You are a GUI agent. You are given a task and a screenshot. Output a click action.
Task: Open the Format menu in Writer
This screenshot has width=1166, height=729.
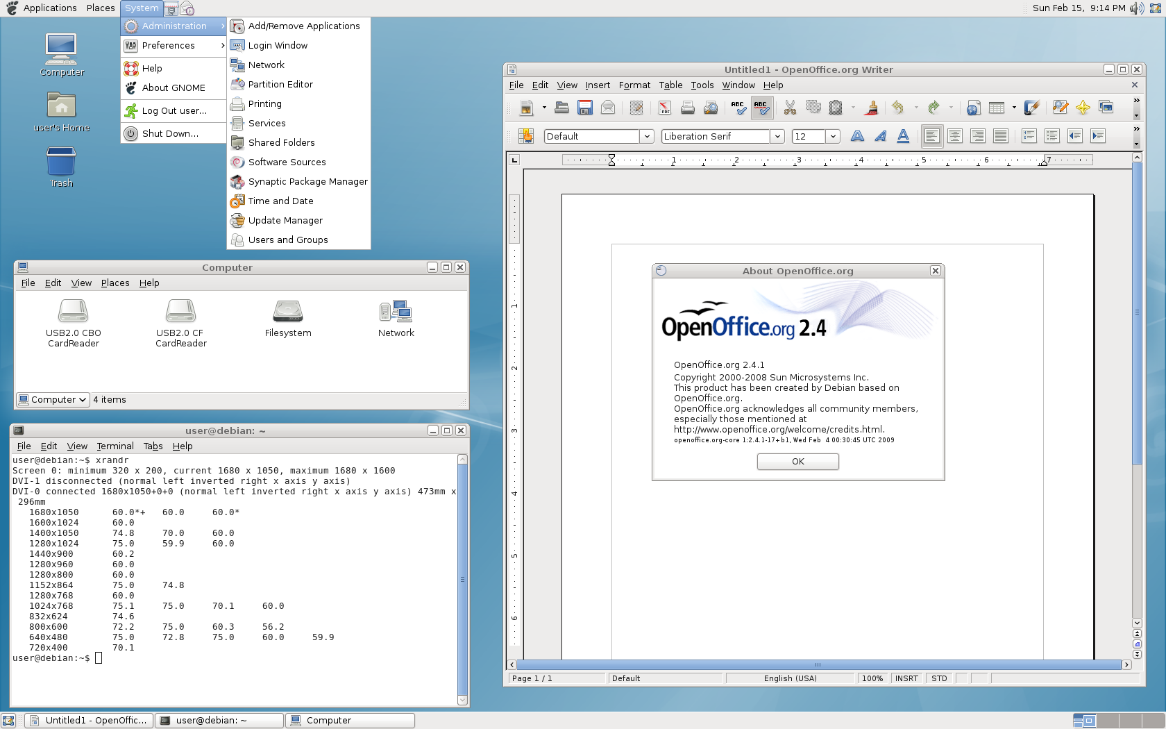[634, 85]
